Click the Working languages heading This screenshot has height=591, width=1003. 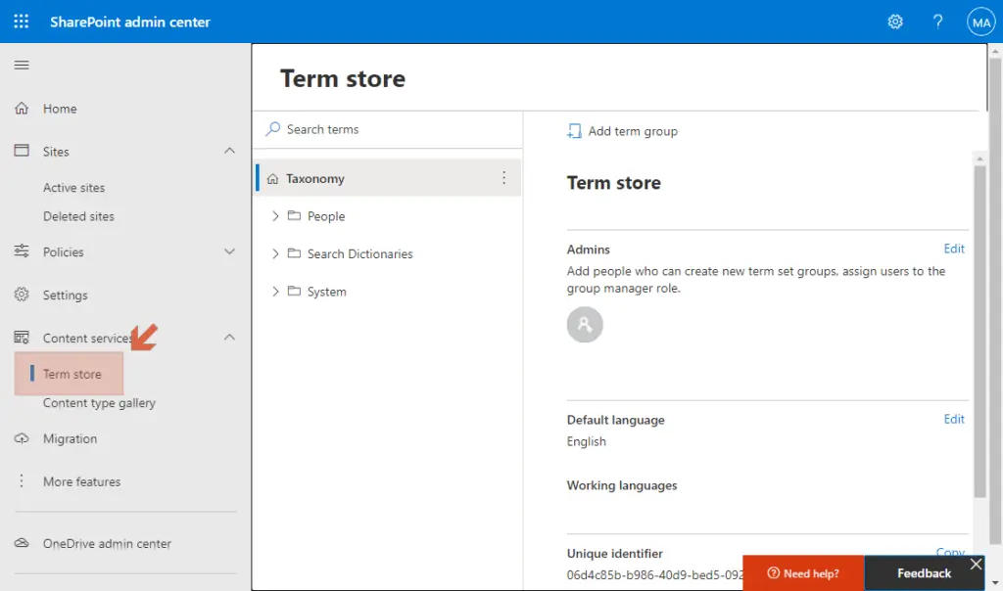pos(622,485)
